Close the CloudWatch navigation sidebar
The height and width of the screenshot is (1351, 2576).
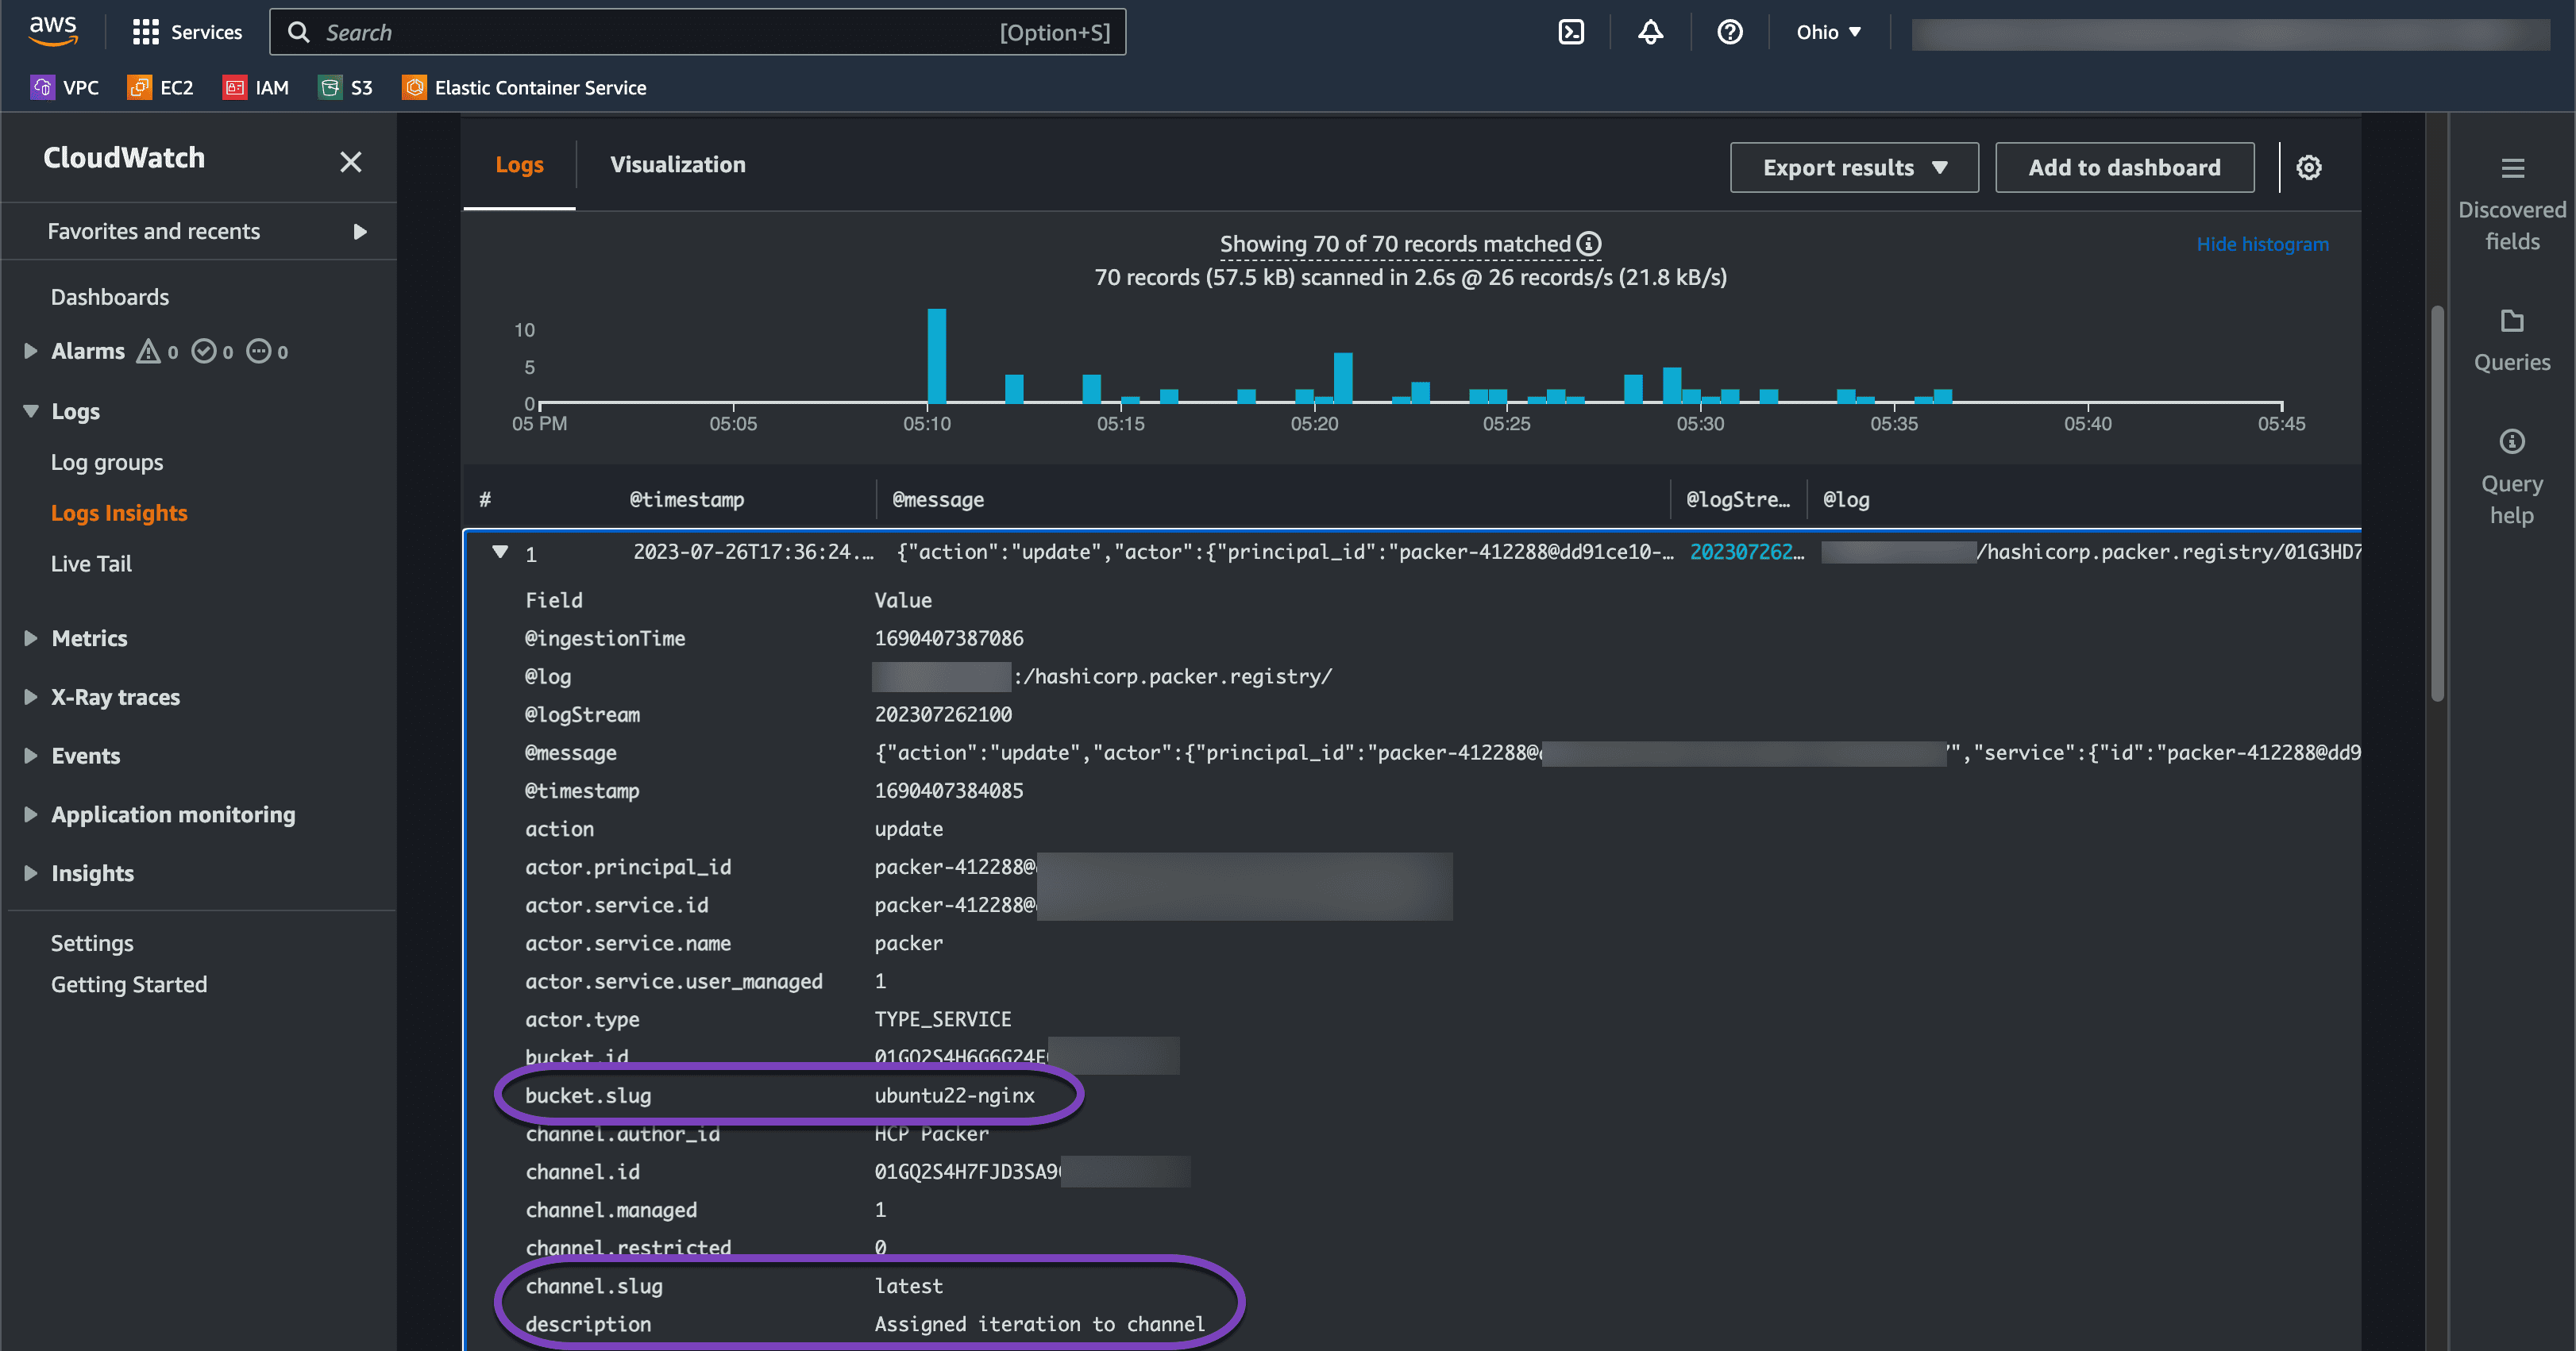coord(350,162)
